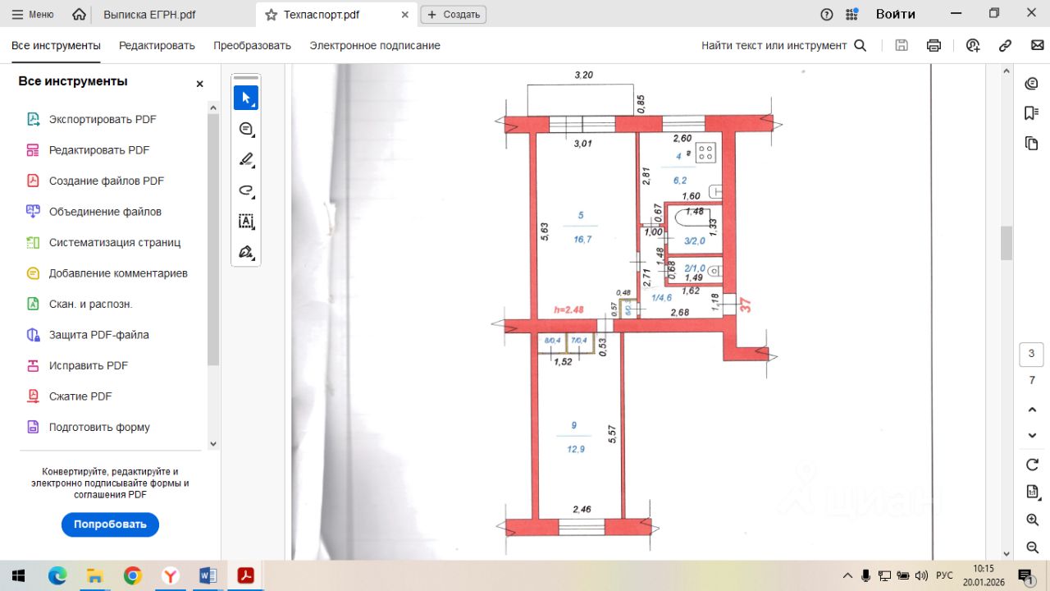The image size is (1050, 591).
Task: Click the fill and sign pen icon
Action: tap(245, 252)
